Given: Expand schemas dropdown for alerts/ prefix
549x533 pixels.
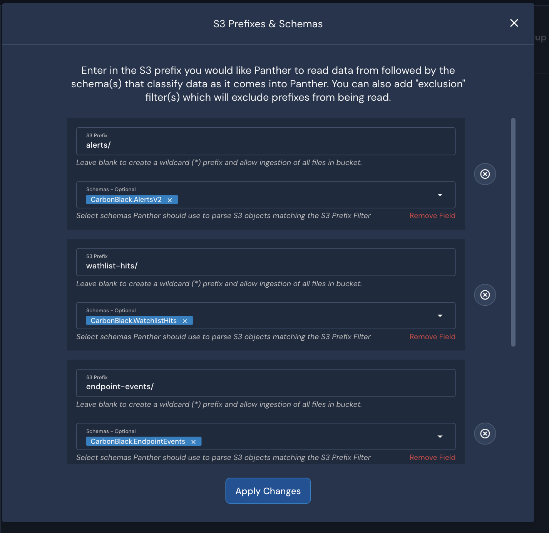Looking at the screenshot, I should coord(440,195).
